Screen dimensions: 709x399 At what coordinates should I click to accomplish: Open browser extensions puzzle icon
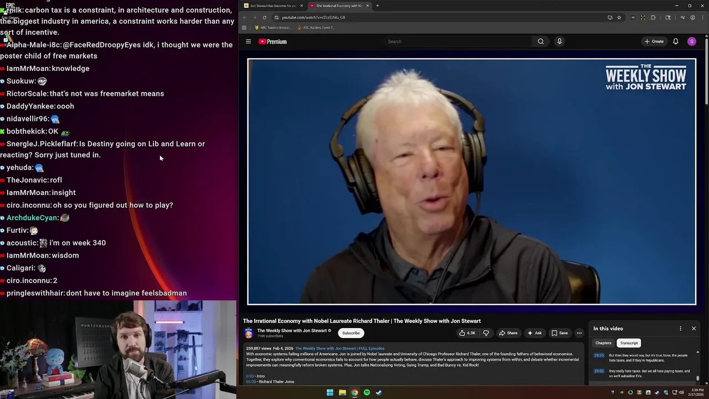click(653, 17)
